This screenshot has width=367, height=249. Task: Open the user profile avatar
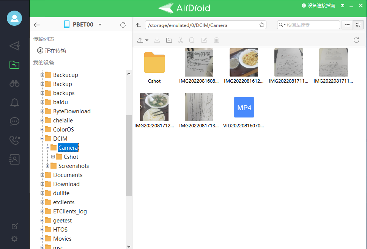[x=14, y=18]
